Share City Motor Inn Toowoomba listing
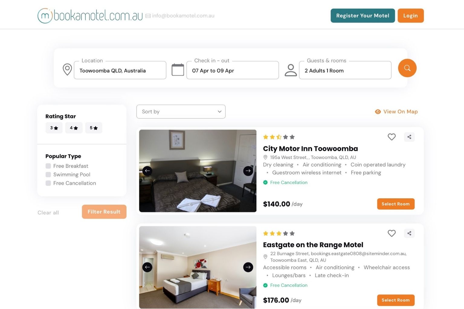Viewport: 464px width, 309px height. click(409, 137)
